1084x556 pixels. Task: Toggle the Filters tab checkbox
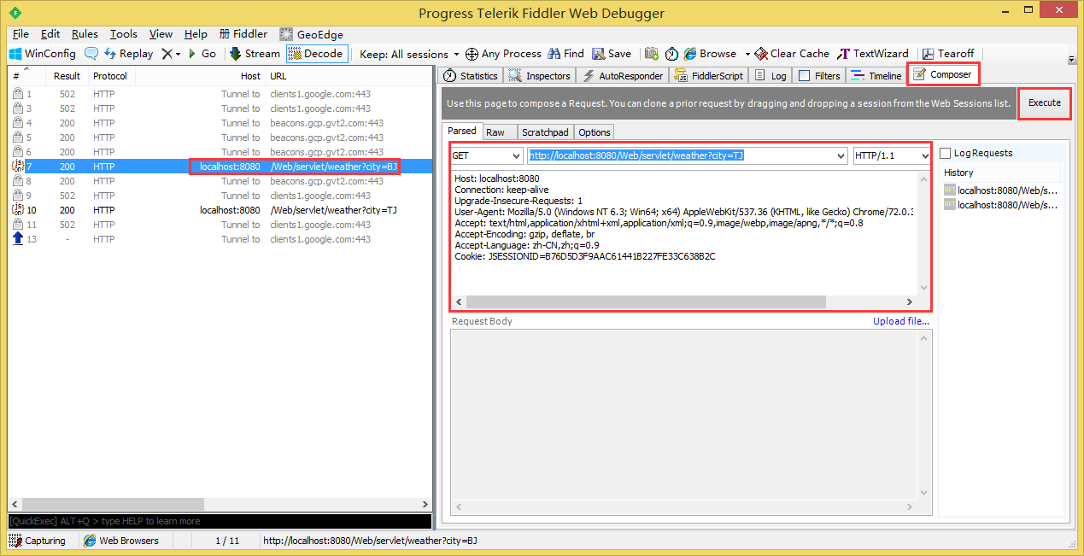(x=804, y=76)
